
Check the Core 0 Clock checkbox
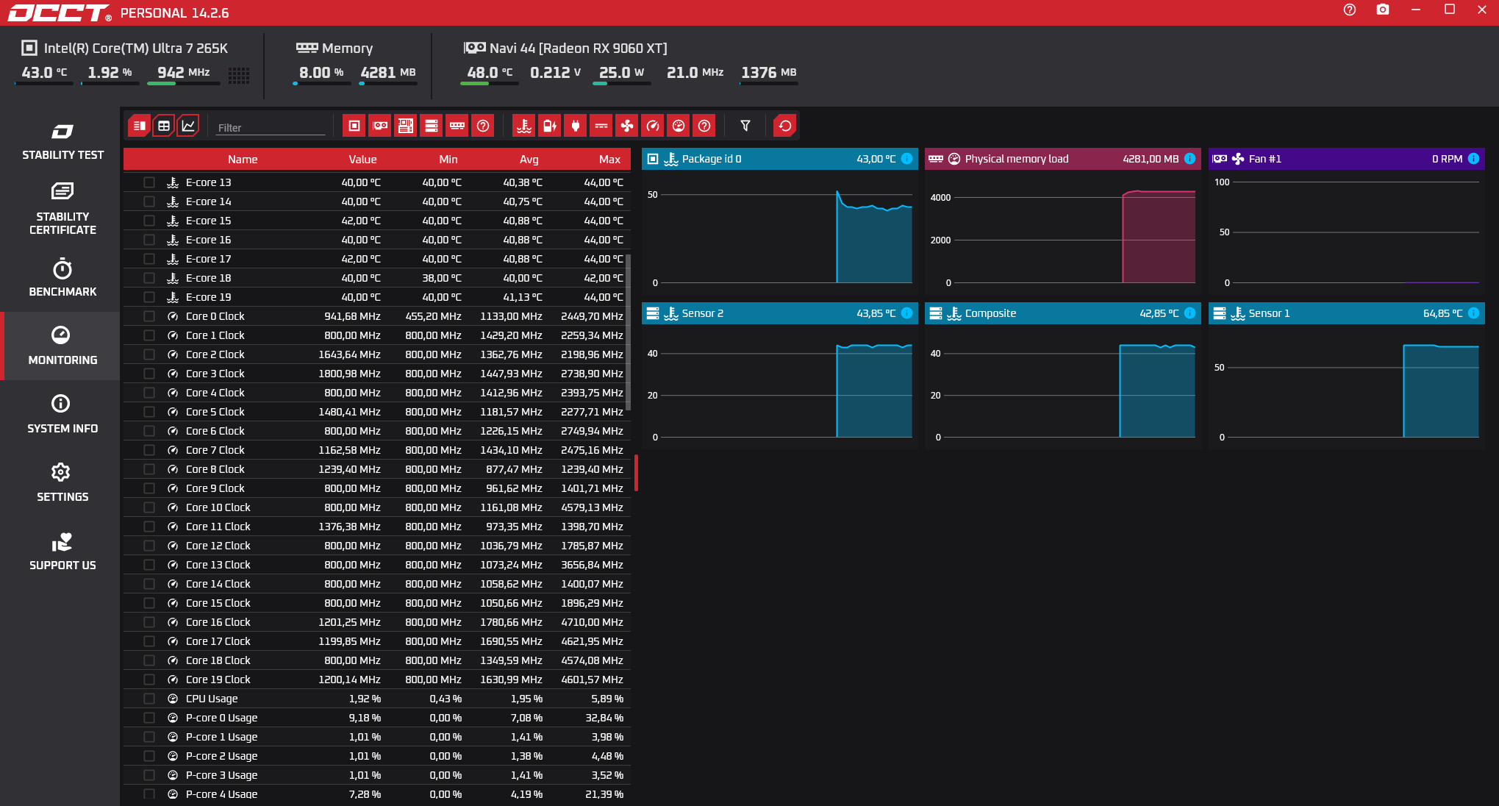(149, 316)
